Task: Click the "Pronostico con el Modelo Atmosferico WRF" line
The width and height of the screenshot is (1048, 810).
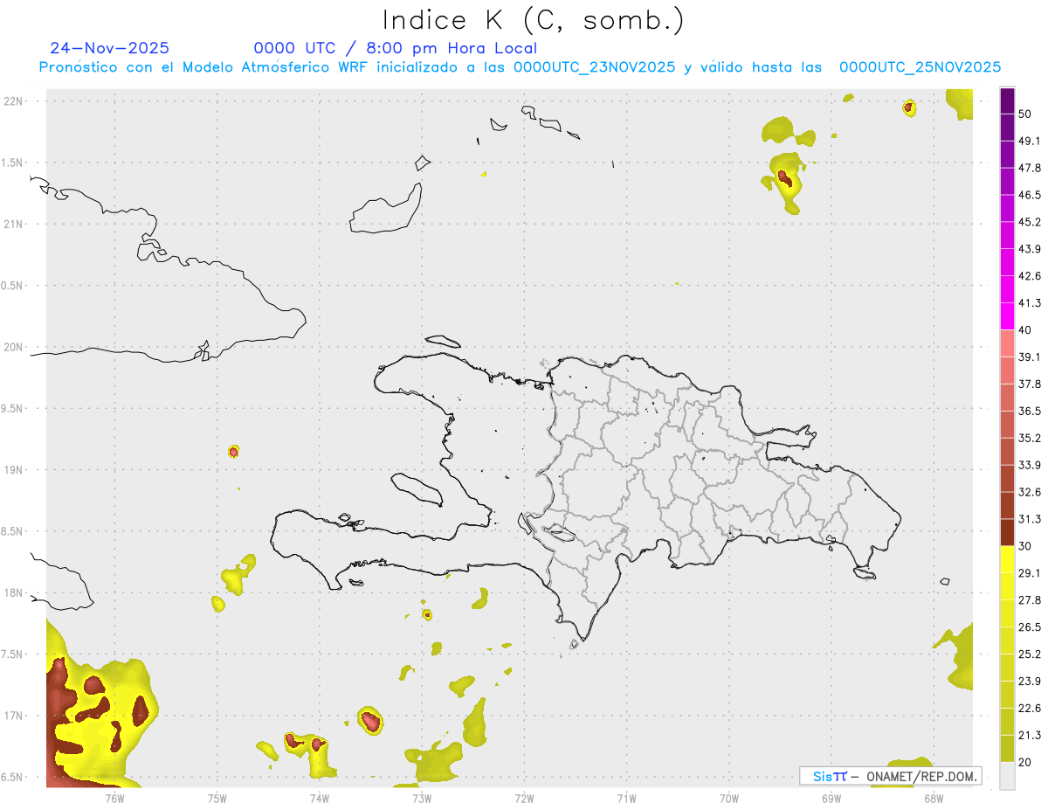Action: (521, 67)
